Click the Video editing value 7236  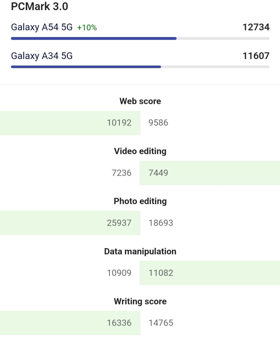[x=122, y=173]
